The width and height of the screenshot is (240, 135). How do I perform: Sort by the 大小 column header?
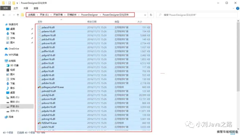coord(140,22)
